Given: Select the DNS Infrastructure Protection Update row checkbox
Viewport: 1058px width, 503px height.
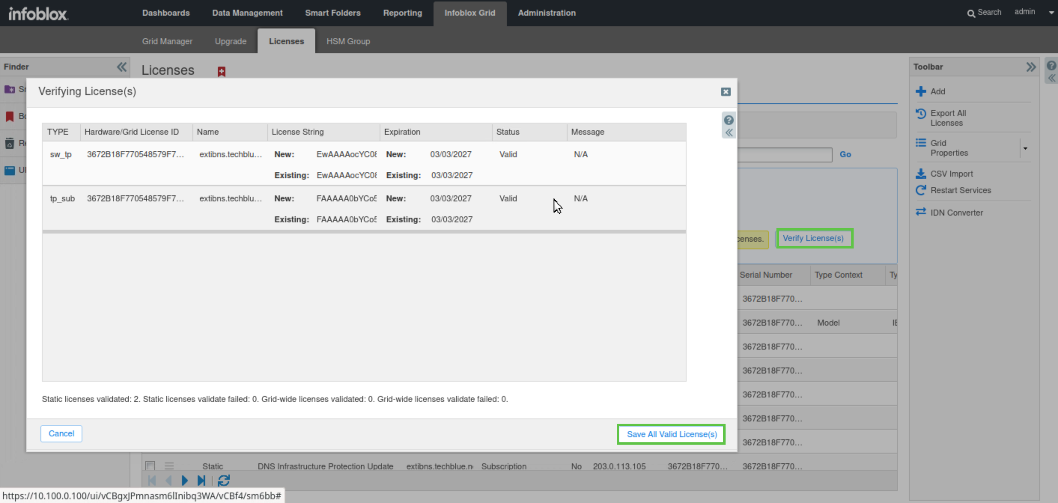Looking at the screenshot, I should pyautogui.click(x=151, y=466).
